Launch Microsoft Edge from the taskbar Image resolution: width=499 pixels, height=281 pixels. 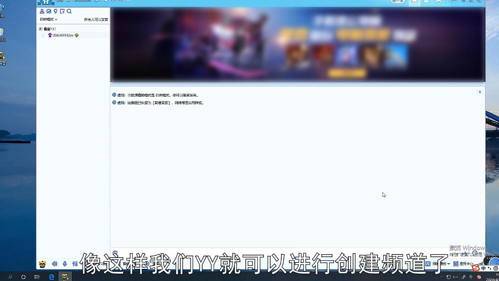[x=52, y=276]
